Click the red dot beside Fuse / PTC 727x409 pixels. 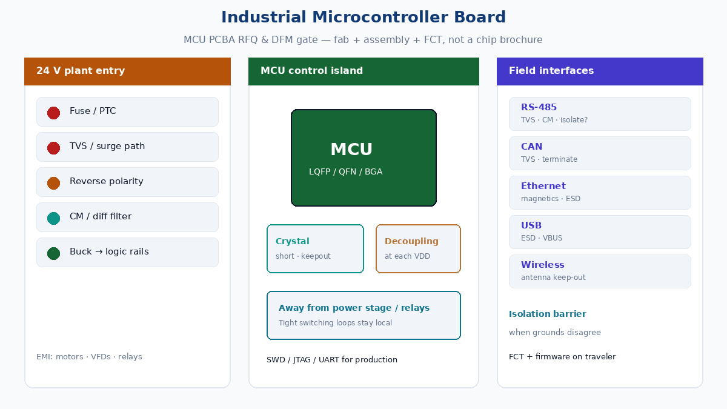tap(53, 113)
